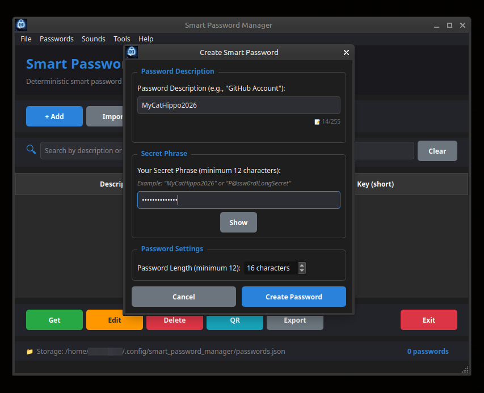Click the Password Description group title
Image resolution: width=484 pixels, height=393 pixels.
pos(178,71)
